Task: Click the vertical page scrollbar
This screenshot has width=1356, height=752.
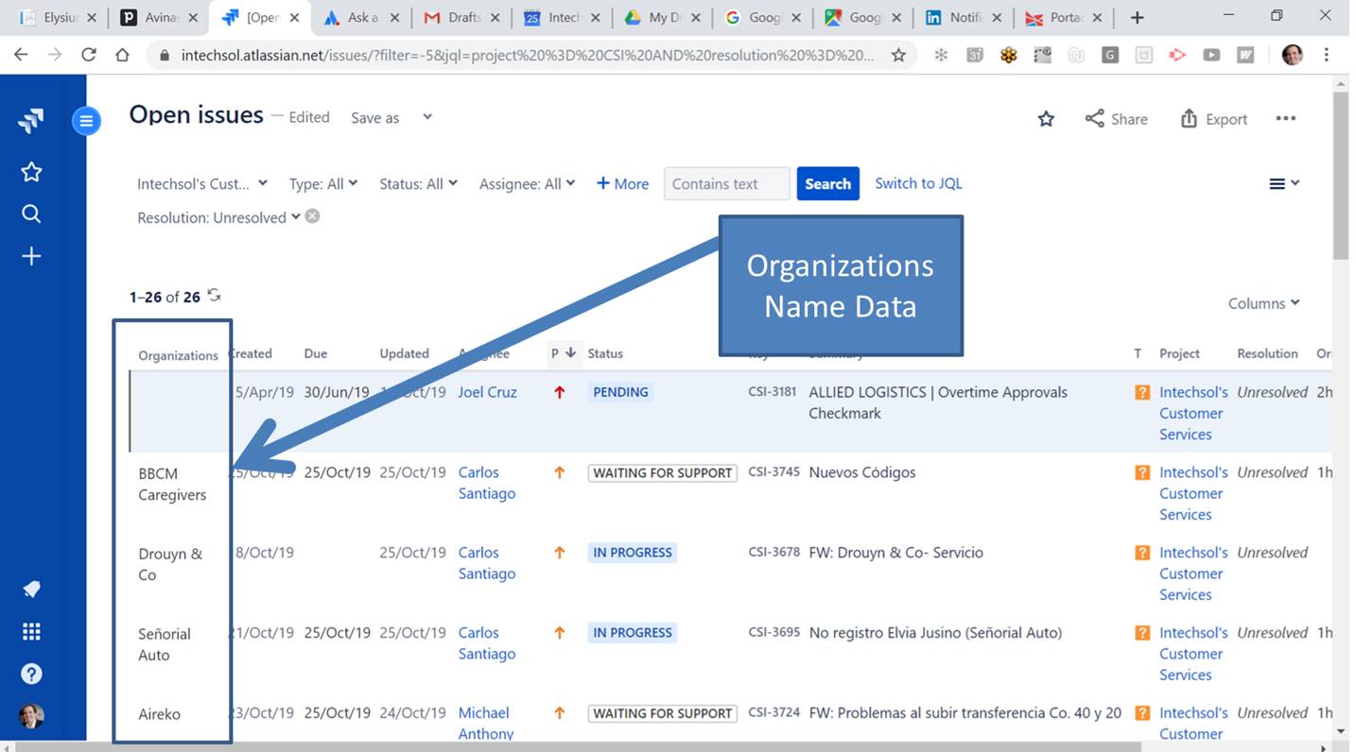Action: 1341,176
